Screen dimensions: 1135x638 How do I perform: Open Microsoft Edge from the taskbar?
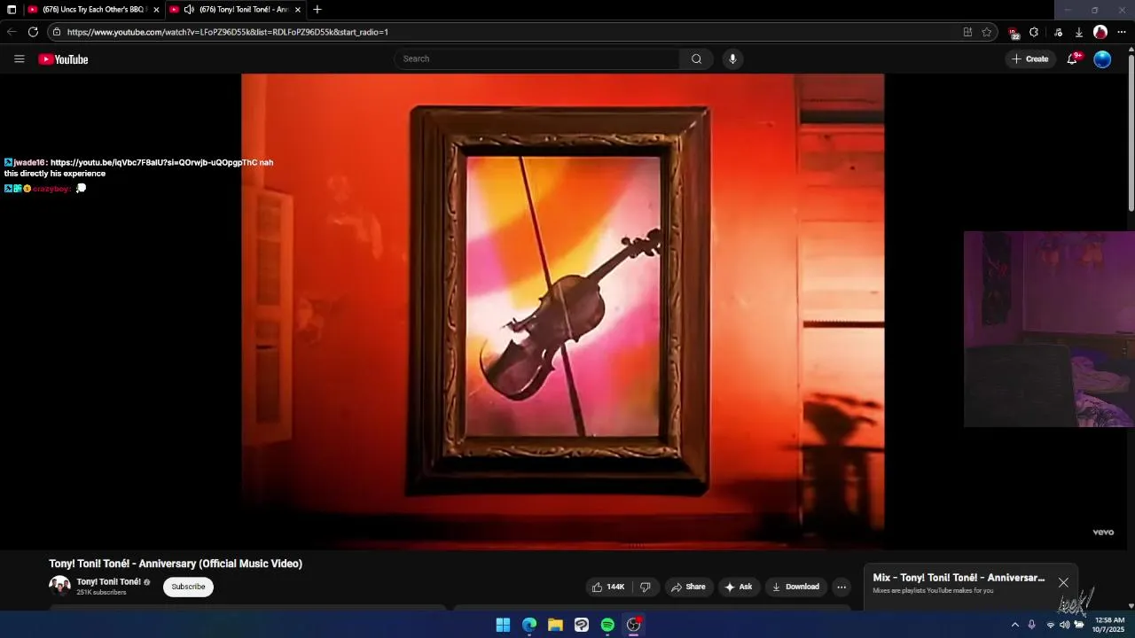(529, 625)
